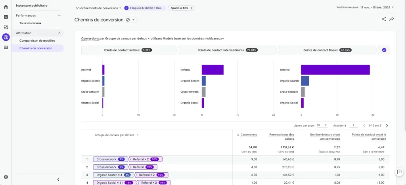406x185 pixels.
Task: Open the date range dropdown
Action: point(377,8)
